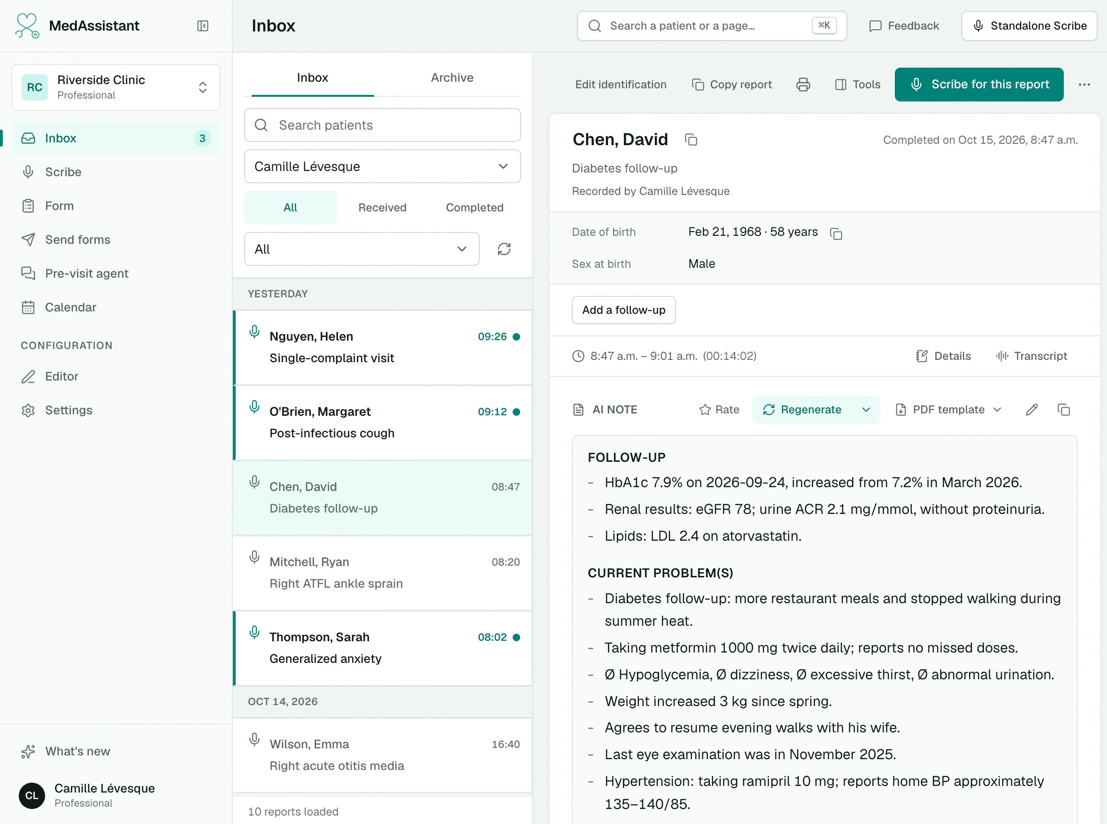Go to Send forms
This screenshot has height=824, width=1107.
click(x=115, y=240)
